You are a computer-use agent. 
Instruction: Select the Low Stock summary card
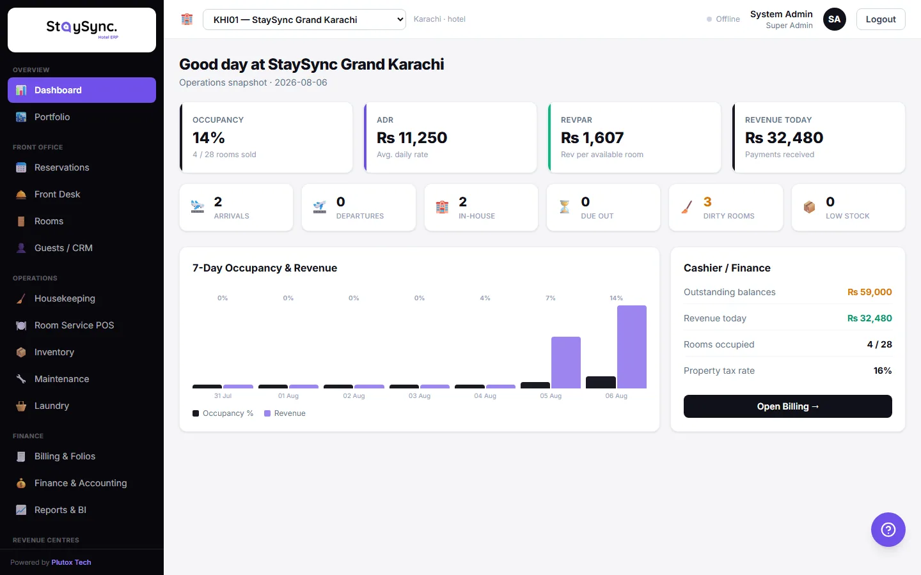pos(848,208)
